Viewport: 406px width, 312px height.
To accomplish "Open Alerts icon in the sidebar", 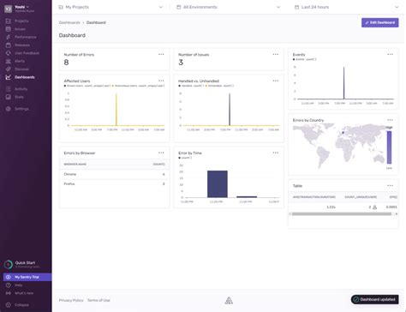I will tap(9, 61).
